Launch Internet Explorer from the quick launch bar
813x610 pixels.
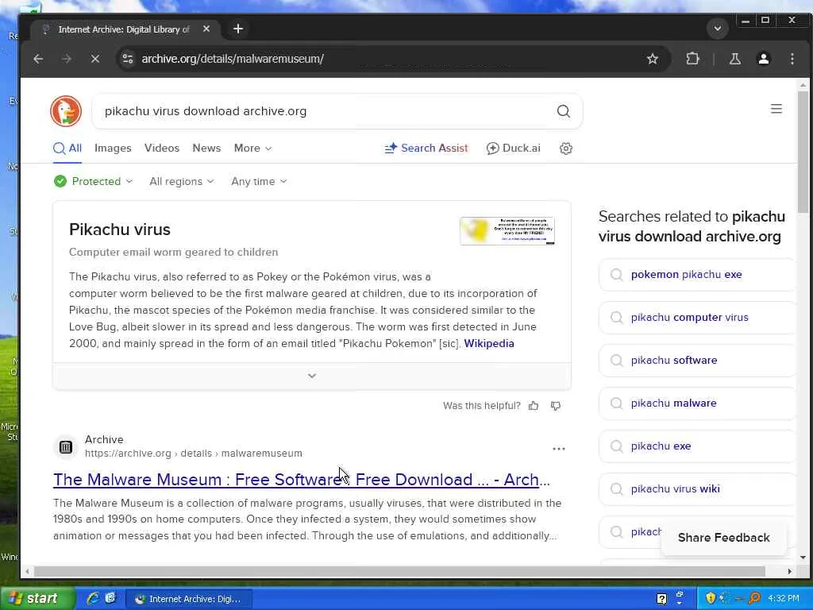tap(93, 599)
